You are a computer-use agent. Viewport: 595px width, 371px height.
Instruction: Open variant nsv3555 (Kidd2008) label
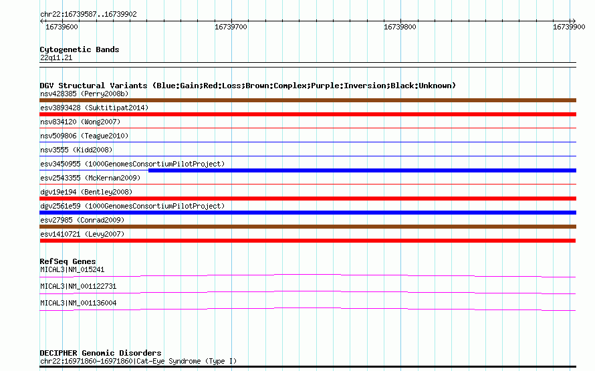(76, 150)
